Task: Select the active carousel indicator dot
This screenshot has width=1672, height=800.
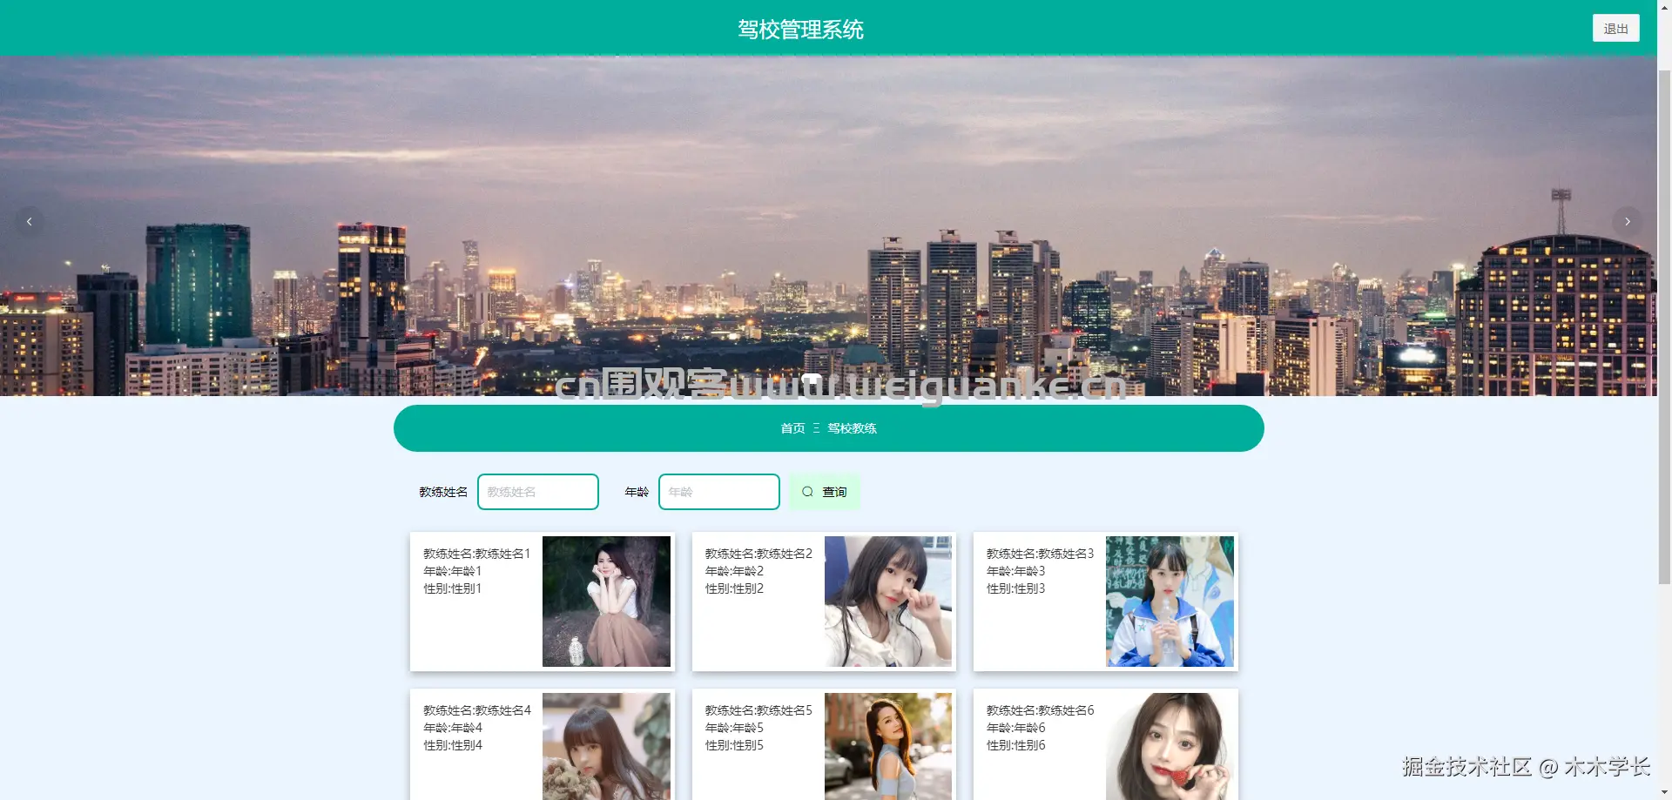Action: tap(811, 379)
